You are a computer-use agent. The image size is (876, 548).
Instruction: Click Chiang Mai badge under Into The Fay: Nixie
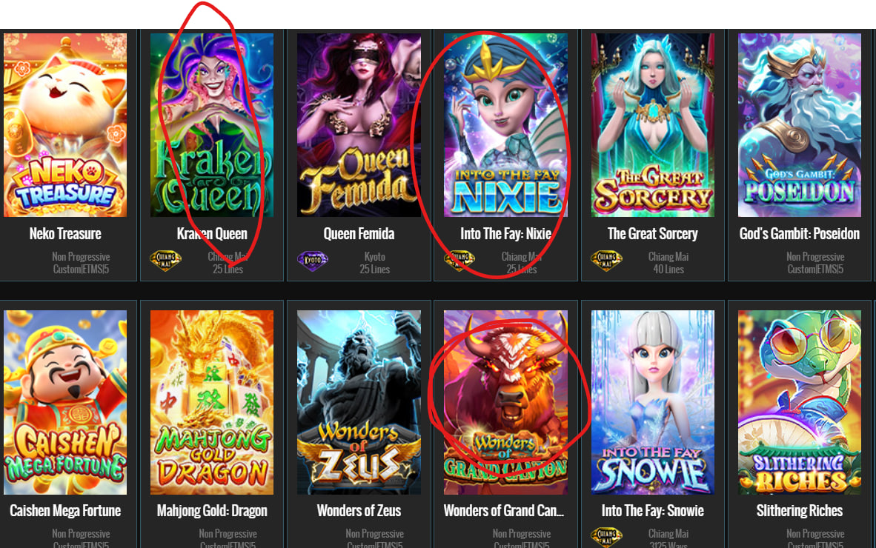[459, 260]
